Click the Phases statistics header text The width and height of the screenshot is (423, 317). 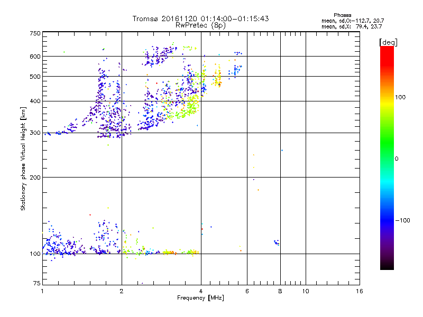(x=342, y=15)
